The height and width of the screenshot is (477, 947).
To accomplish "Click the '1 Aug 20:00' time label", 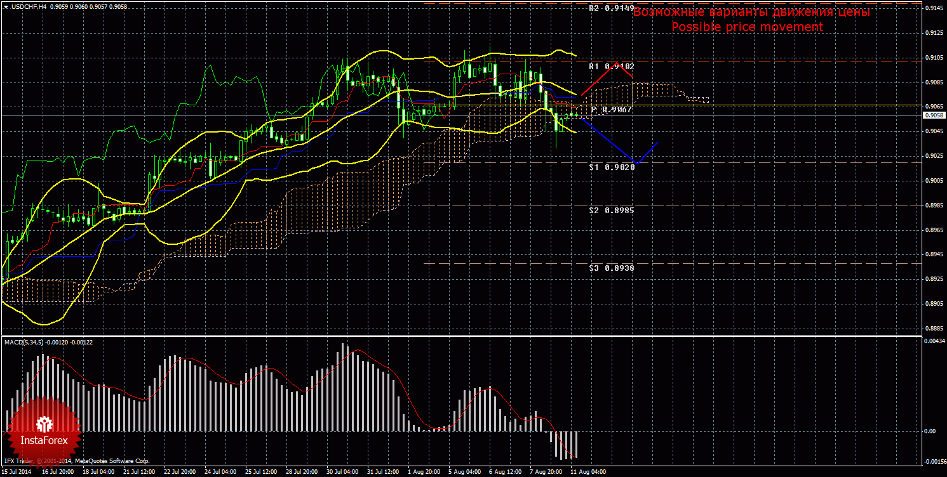I will pos(425,472).
